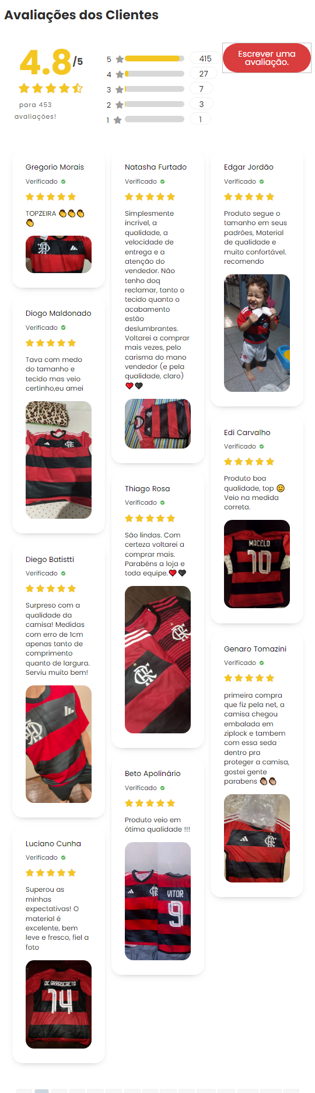Click Thiago Rosa's verified checkmark icon

pyautogui.click(x=163, y=503)
